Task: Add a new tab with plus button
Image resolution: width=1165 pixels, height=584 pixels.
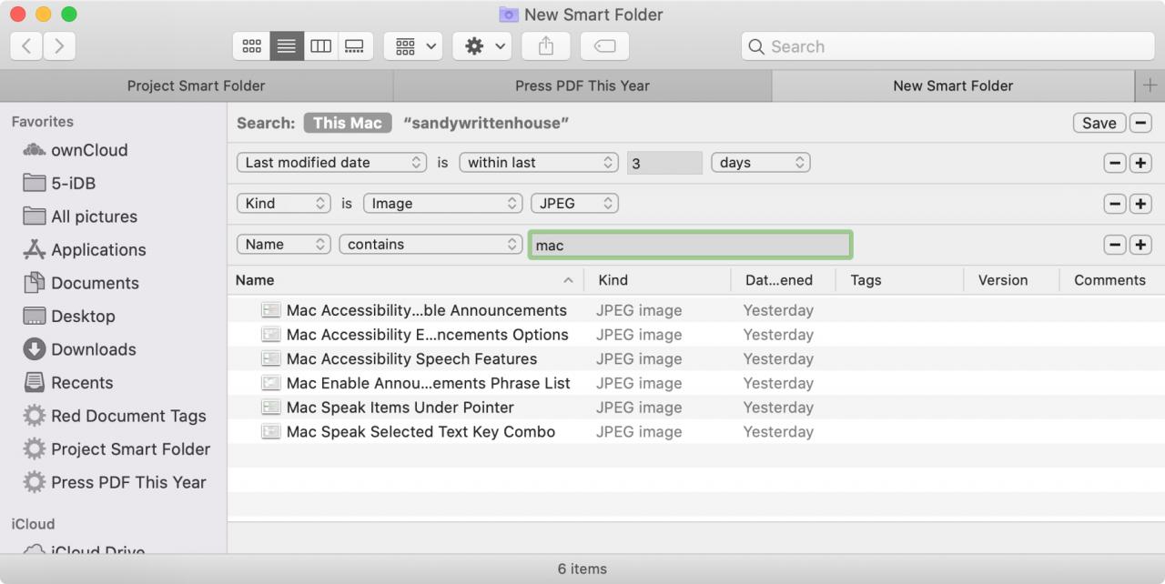Action: point(1150,86)
